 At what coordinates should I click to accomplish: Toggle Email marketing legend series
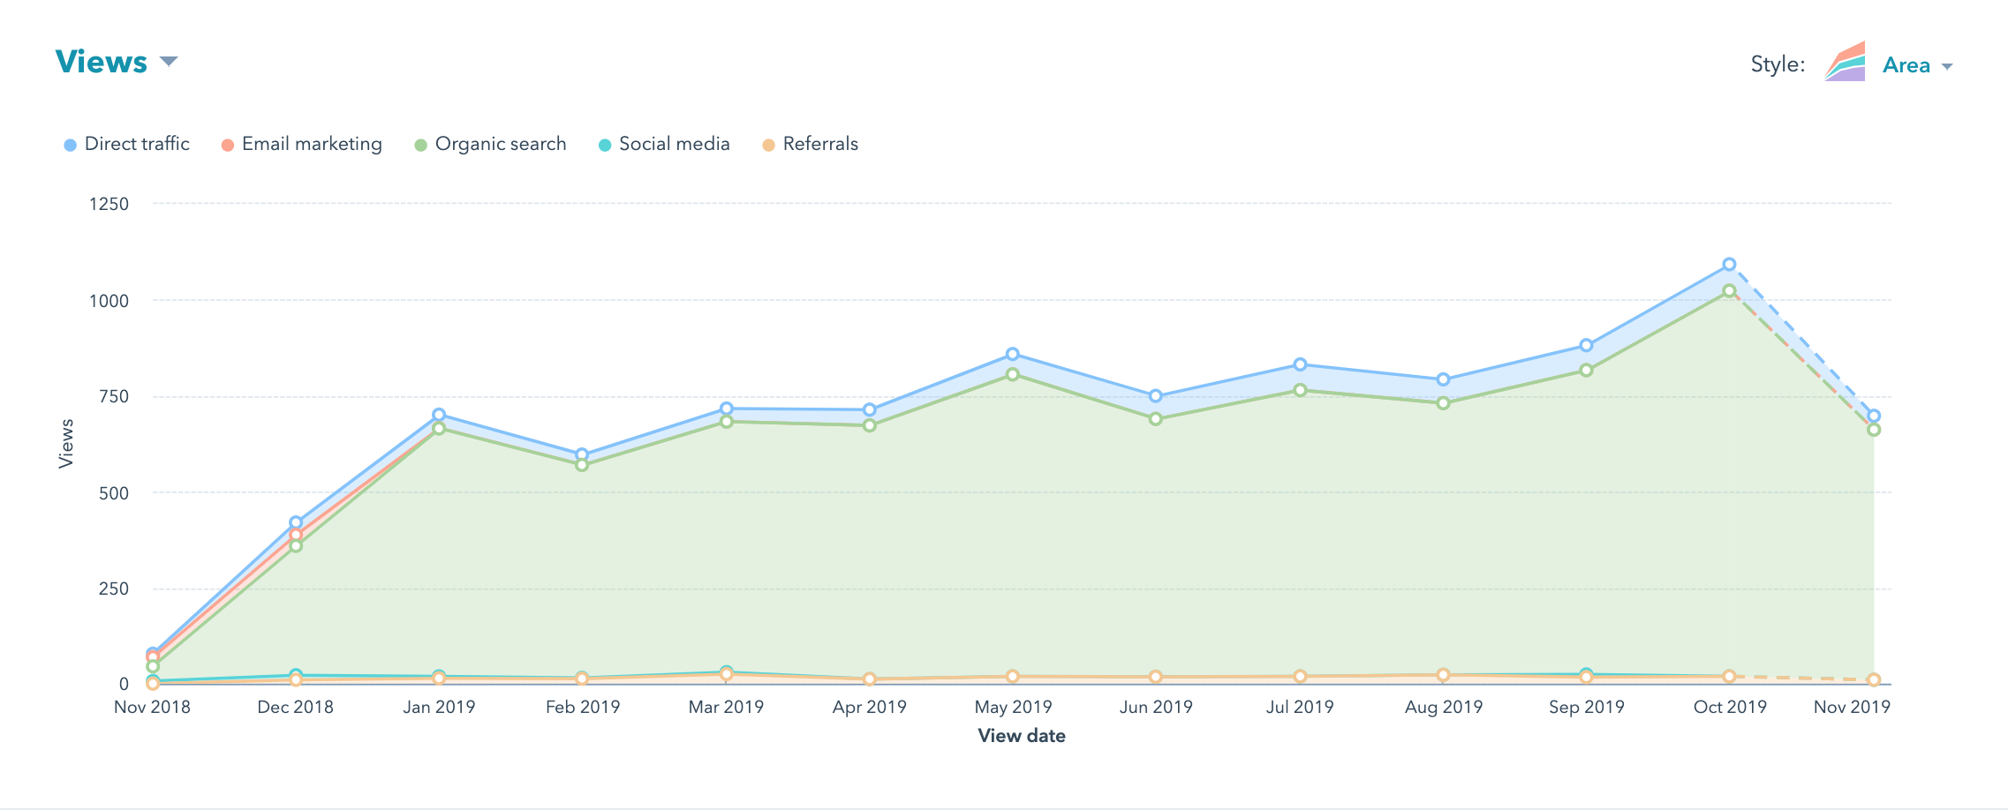coord(311,144)
